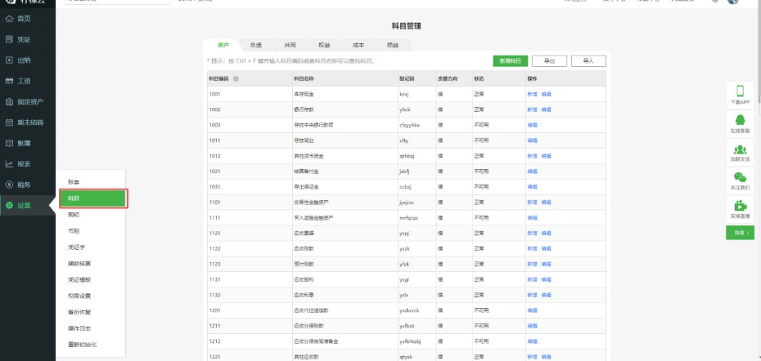761x361 pixels.
Task: Click 新增 link in row 1002
Action: pyautogui.click(x=532, y=109)
